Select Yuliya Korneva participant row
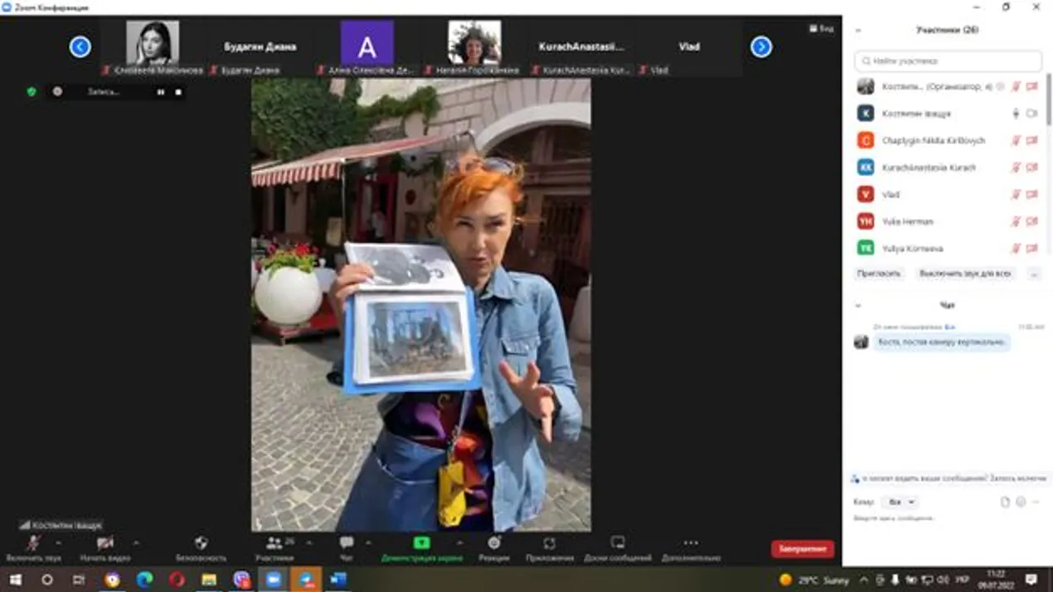 coord(949,248)
